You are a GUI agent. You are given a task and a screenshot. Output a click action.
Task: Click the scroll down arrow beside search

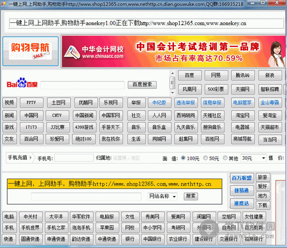tap(173, 93)
